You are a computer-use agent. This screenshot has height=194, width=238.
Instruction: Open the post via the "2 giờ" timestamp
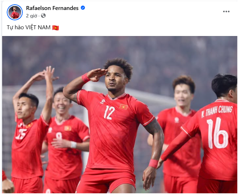32,16
